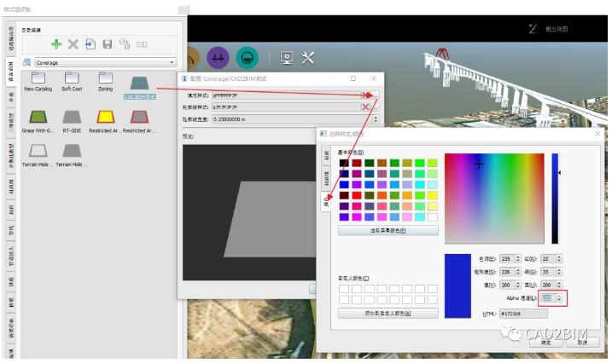This screenshot has height=363, width=612.
Task: Open the wrench and screwdriver settings icon
Action: click(309, 57)
